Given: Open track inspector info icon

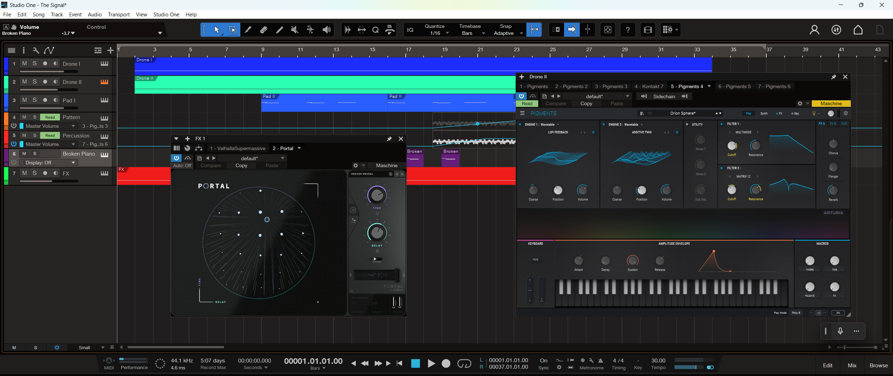Looking at the screenshot, I should (24, 50).
